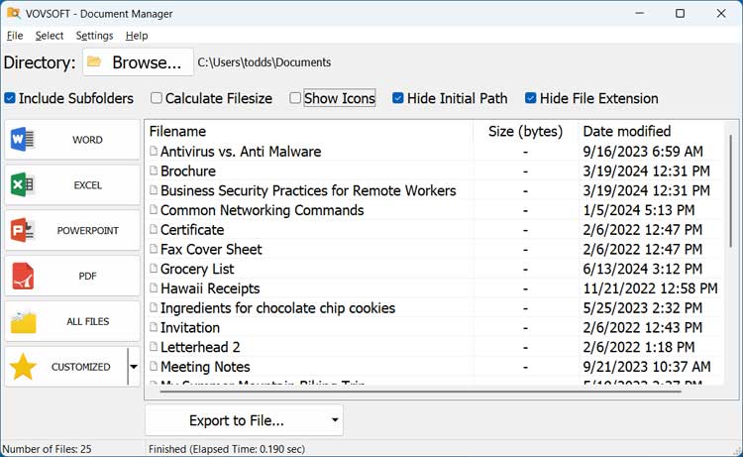The height and width of the screenshot is (457, 743).
Task: Click the file icon beside Hawaii Receipts
Action: point(154,288)
